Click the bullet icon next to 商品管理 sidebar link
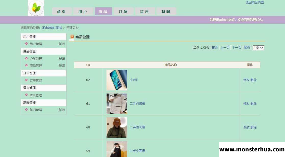 (26, 65)
